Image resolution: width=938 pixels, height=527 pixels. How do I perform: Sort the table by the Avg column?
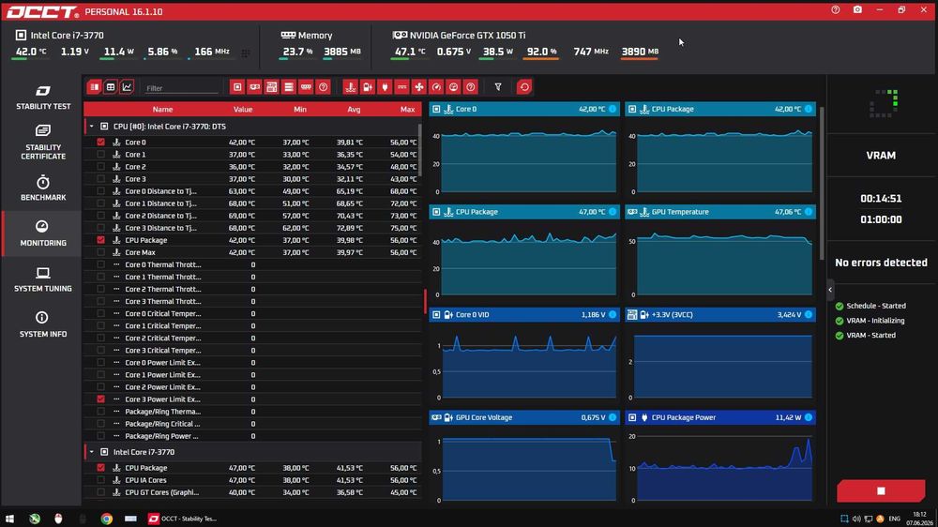click(354, 110)
